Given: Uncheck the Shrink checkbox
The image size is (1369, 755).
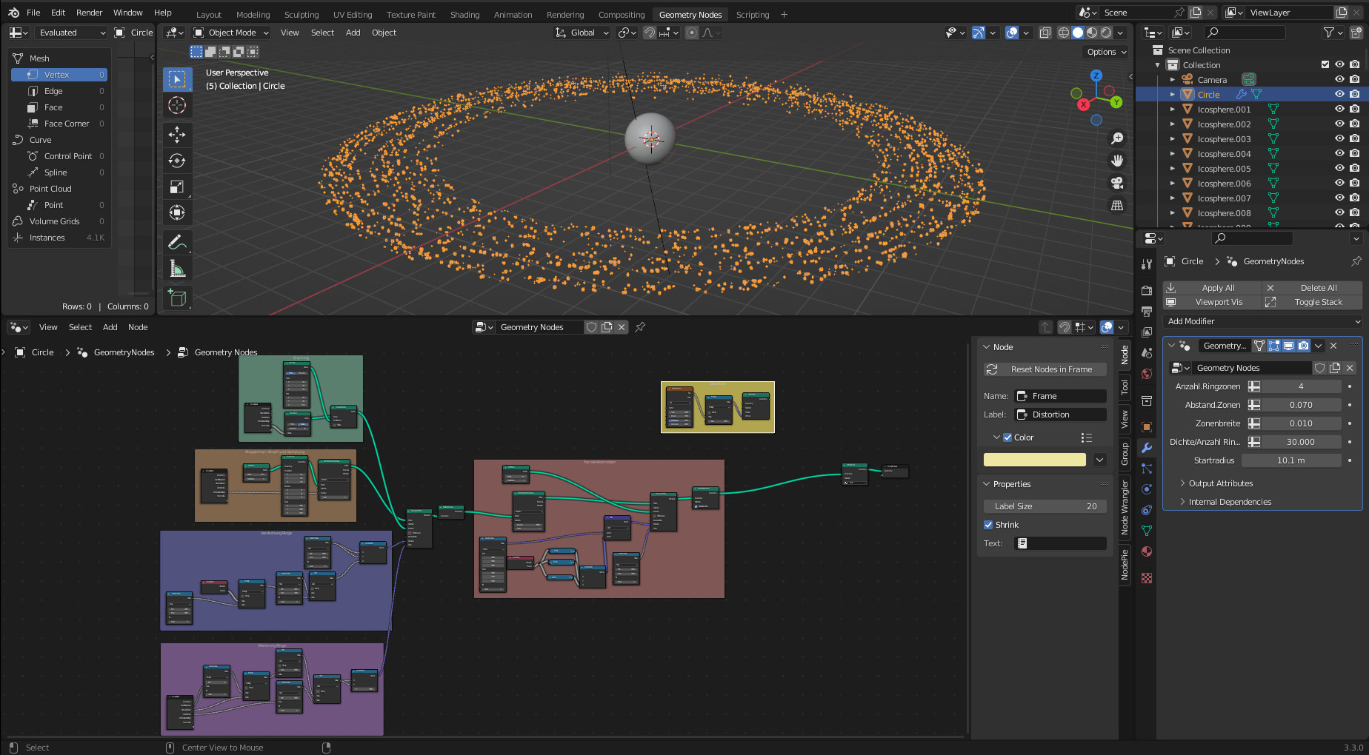Looking at the screenshot, I should click(988, 525).
